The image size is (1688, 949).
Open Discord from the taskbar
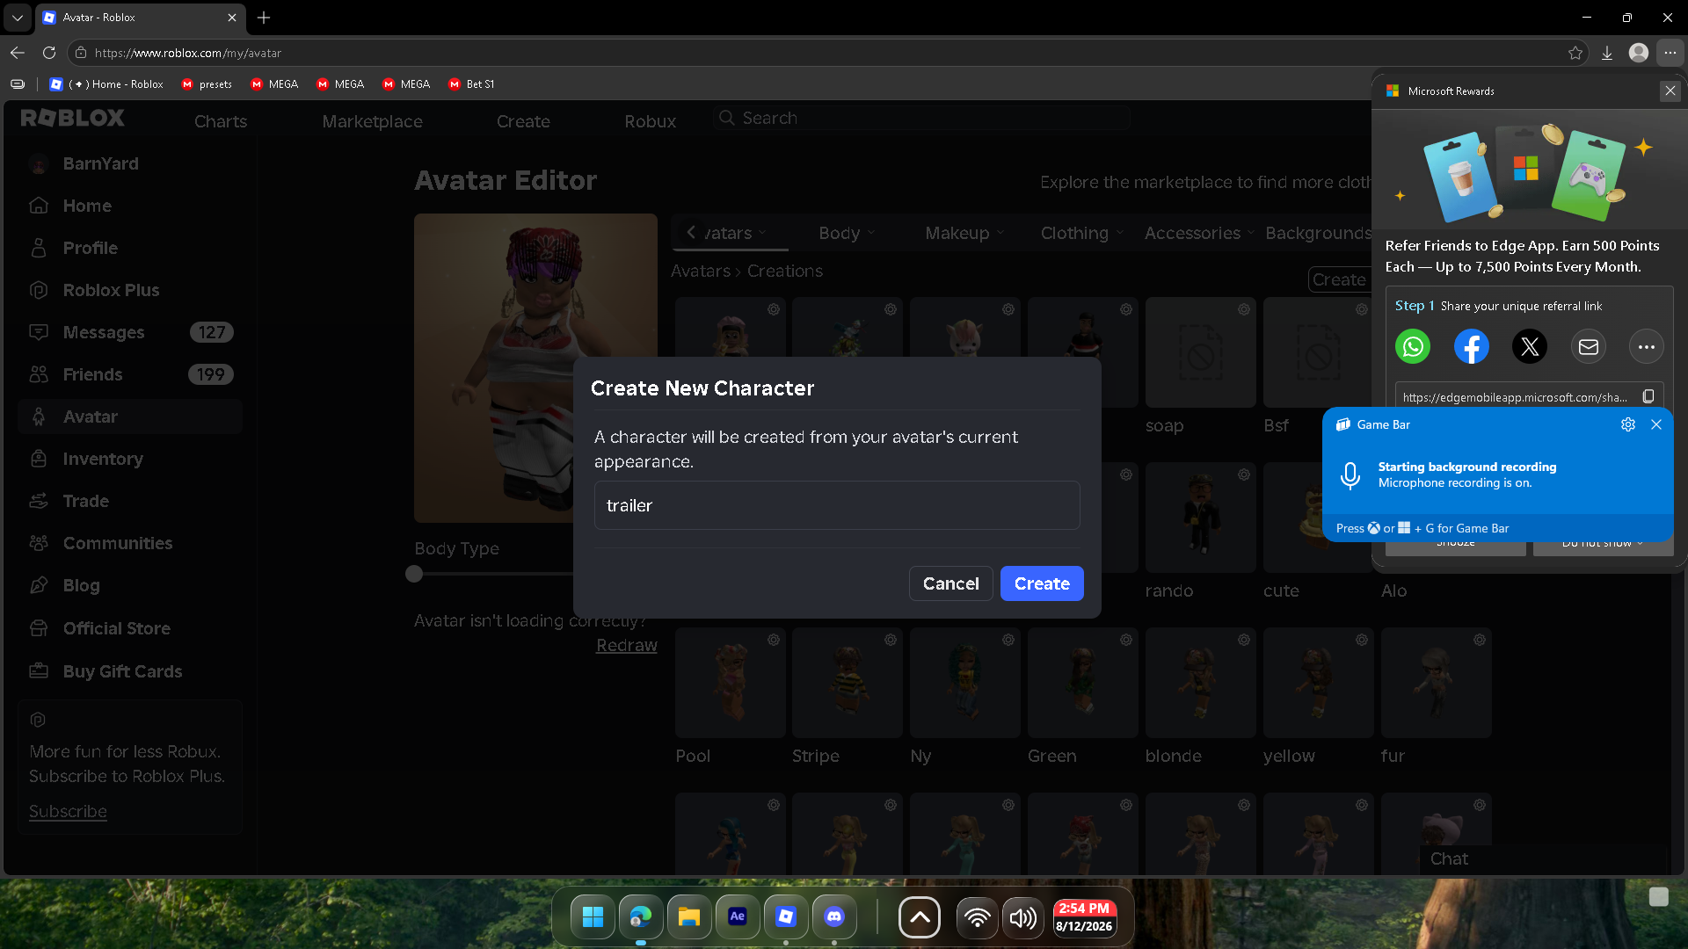[834, 917]
